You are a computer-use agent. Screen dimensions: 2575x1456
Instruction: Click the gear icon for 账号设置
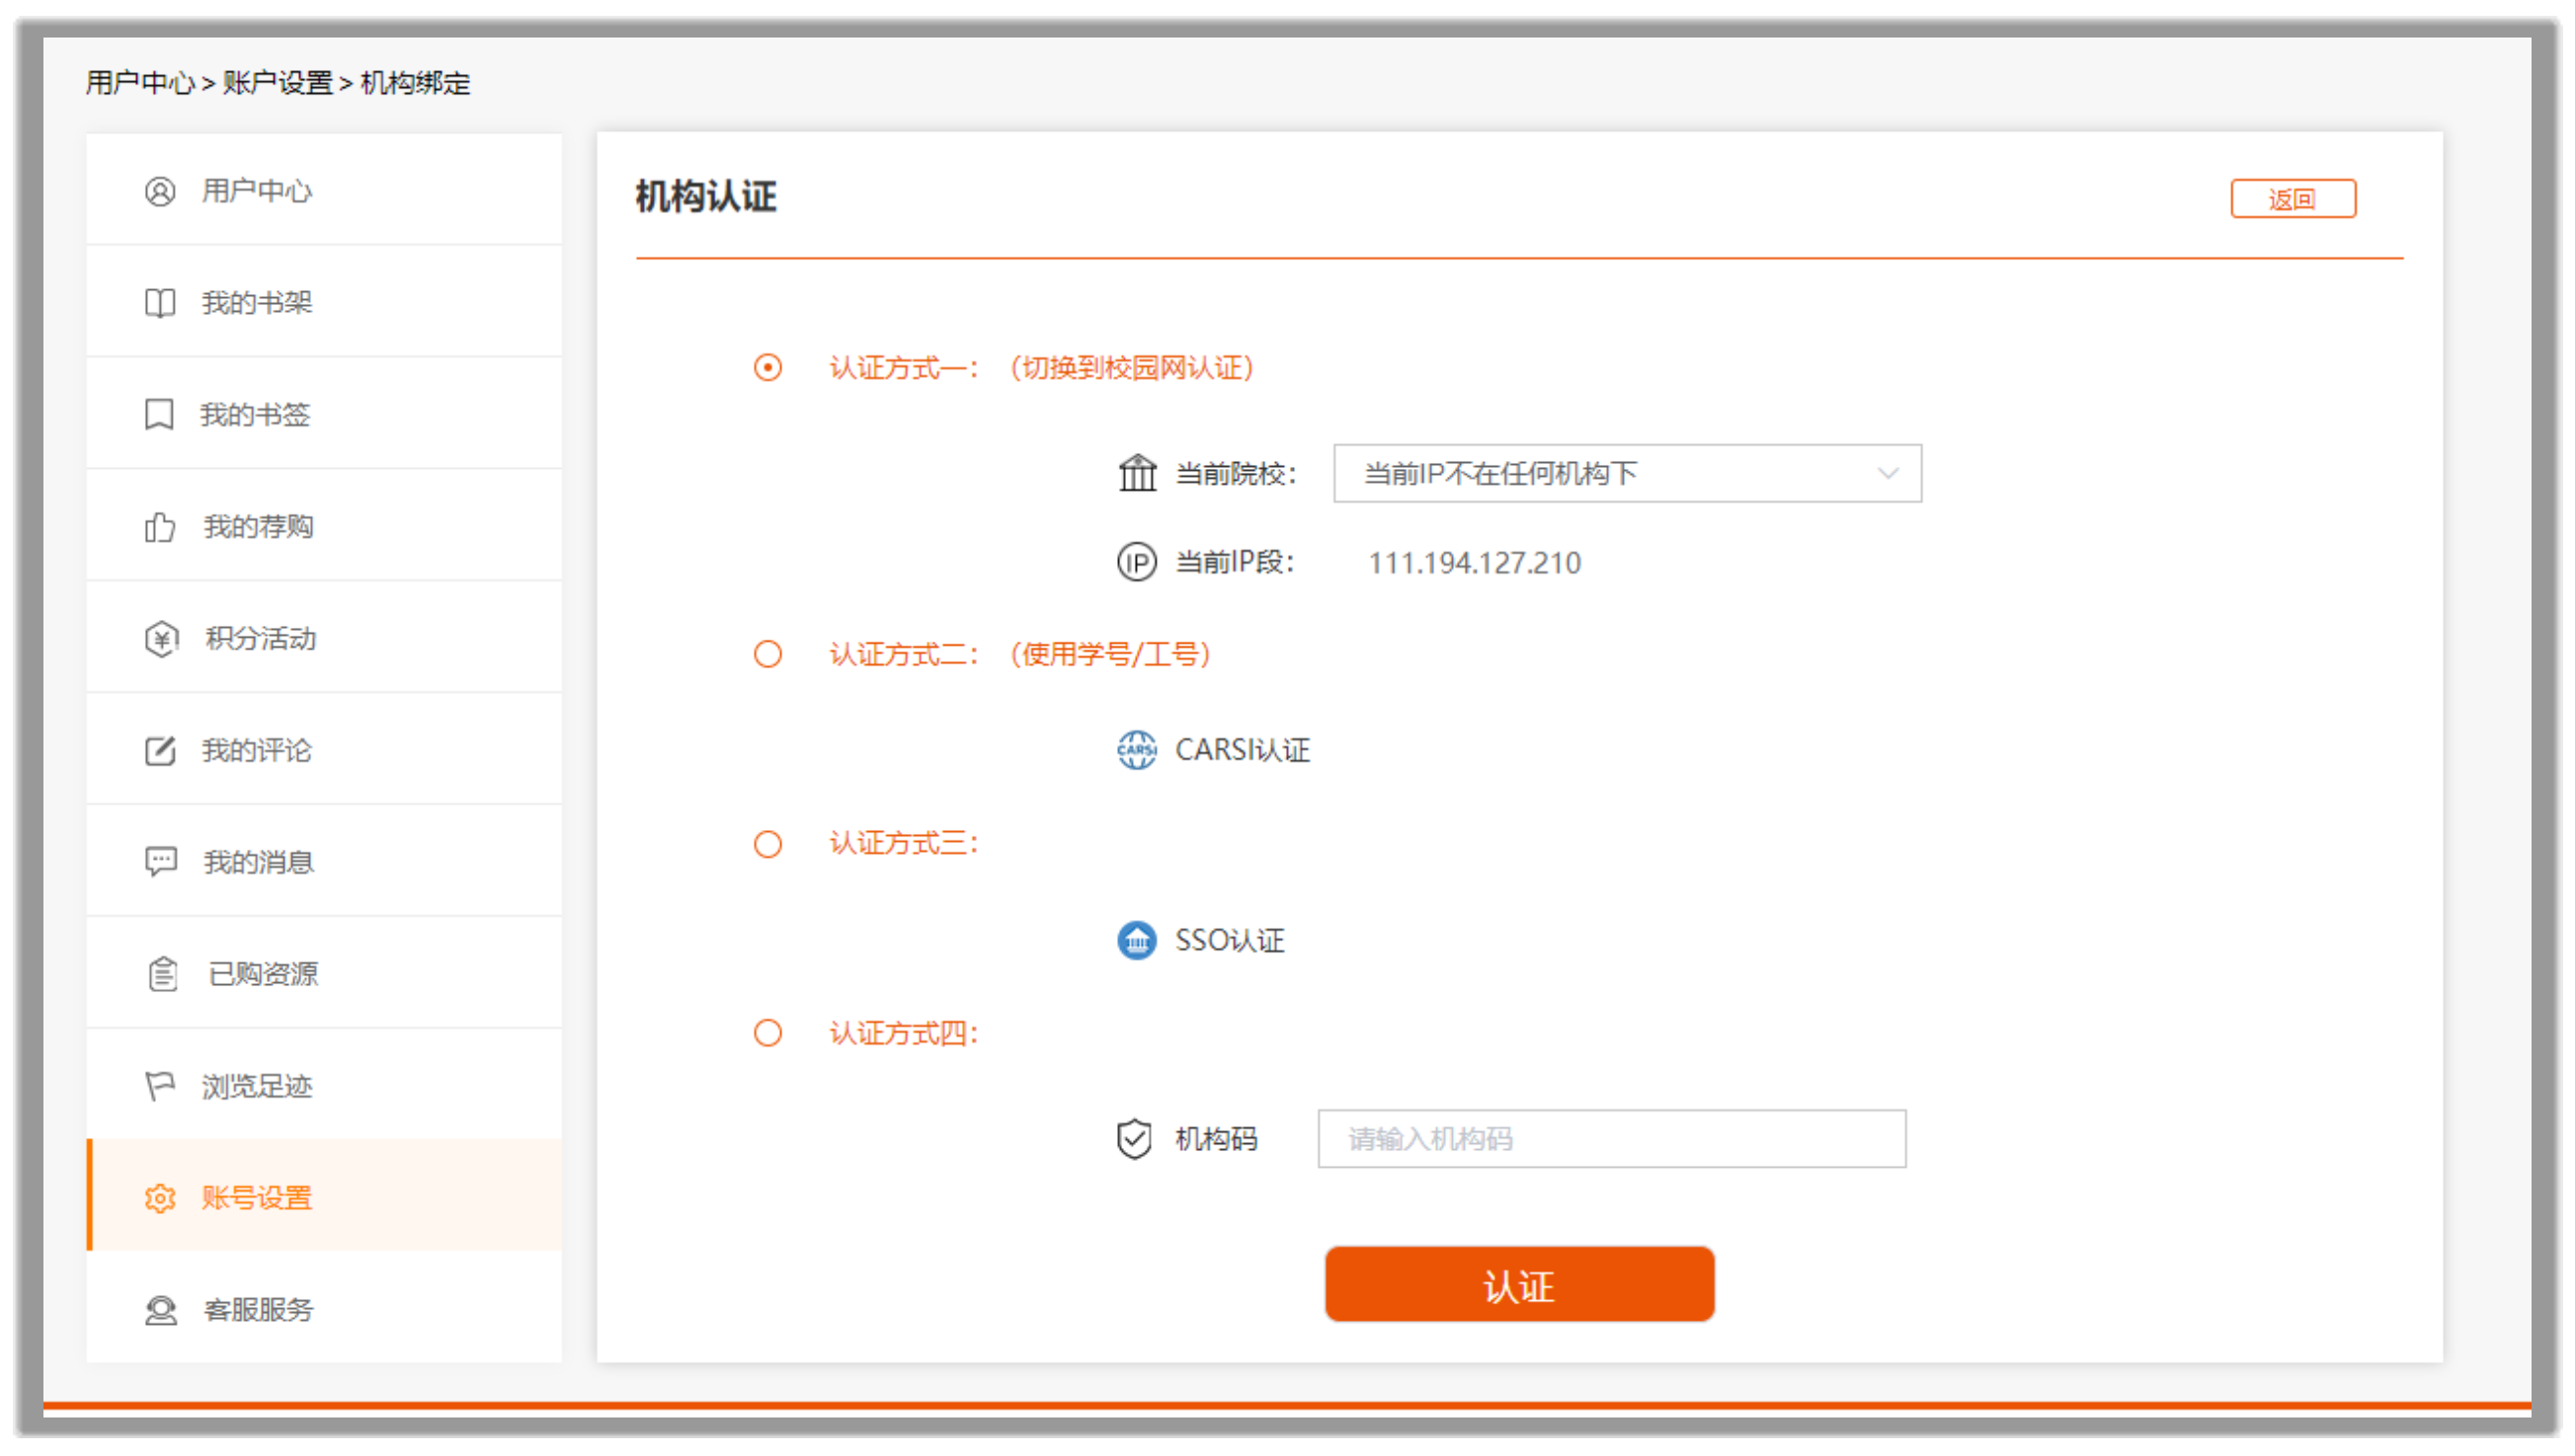pos(160,1198)
